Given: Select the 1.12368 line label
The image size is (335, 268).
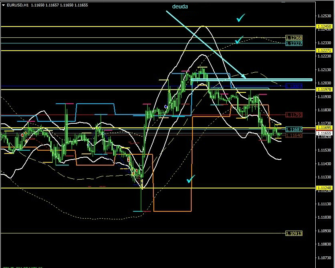Looking at the screenshot, I should click(x=294, y=38).
